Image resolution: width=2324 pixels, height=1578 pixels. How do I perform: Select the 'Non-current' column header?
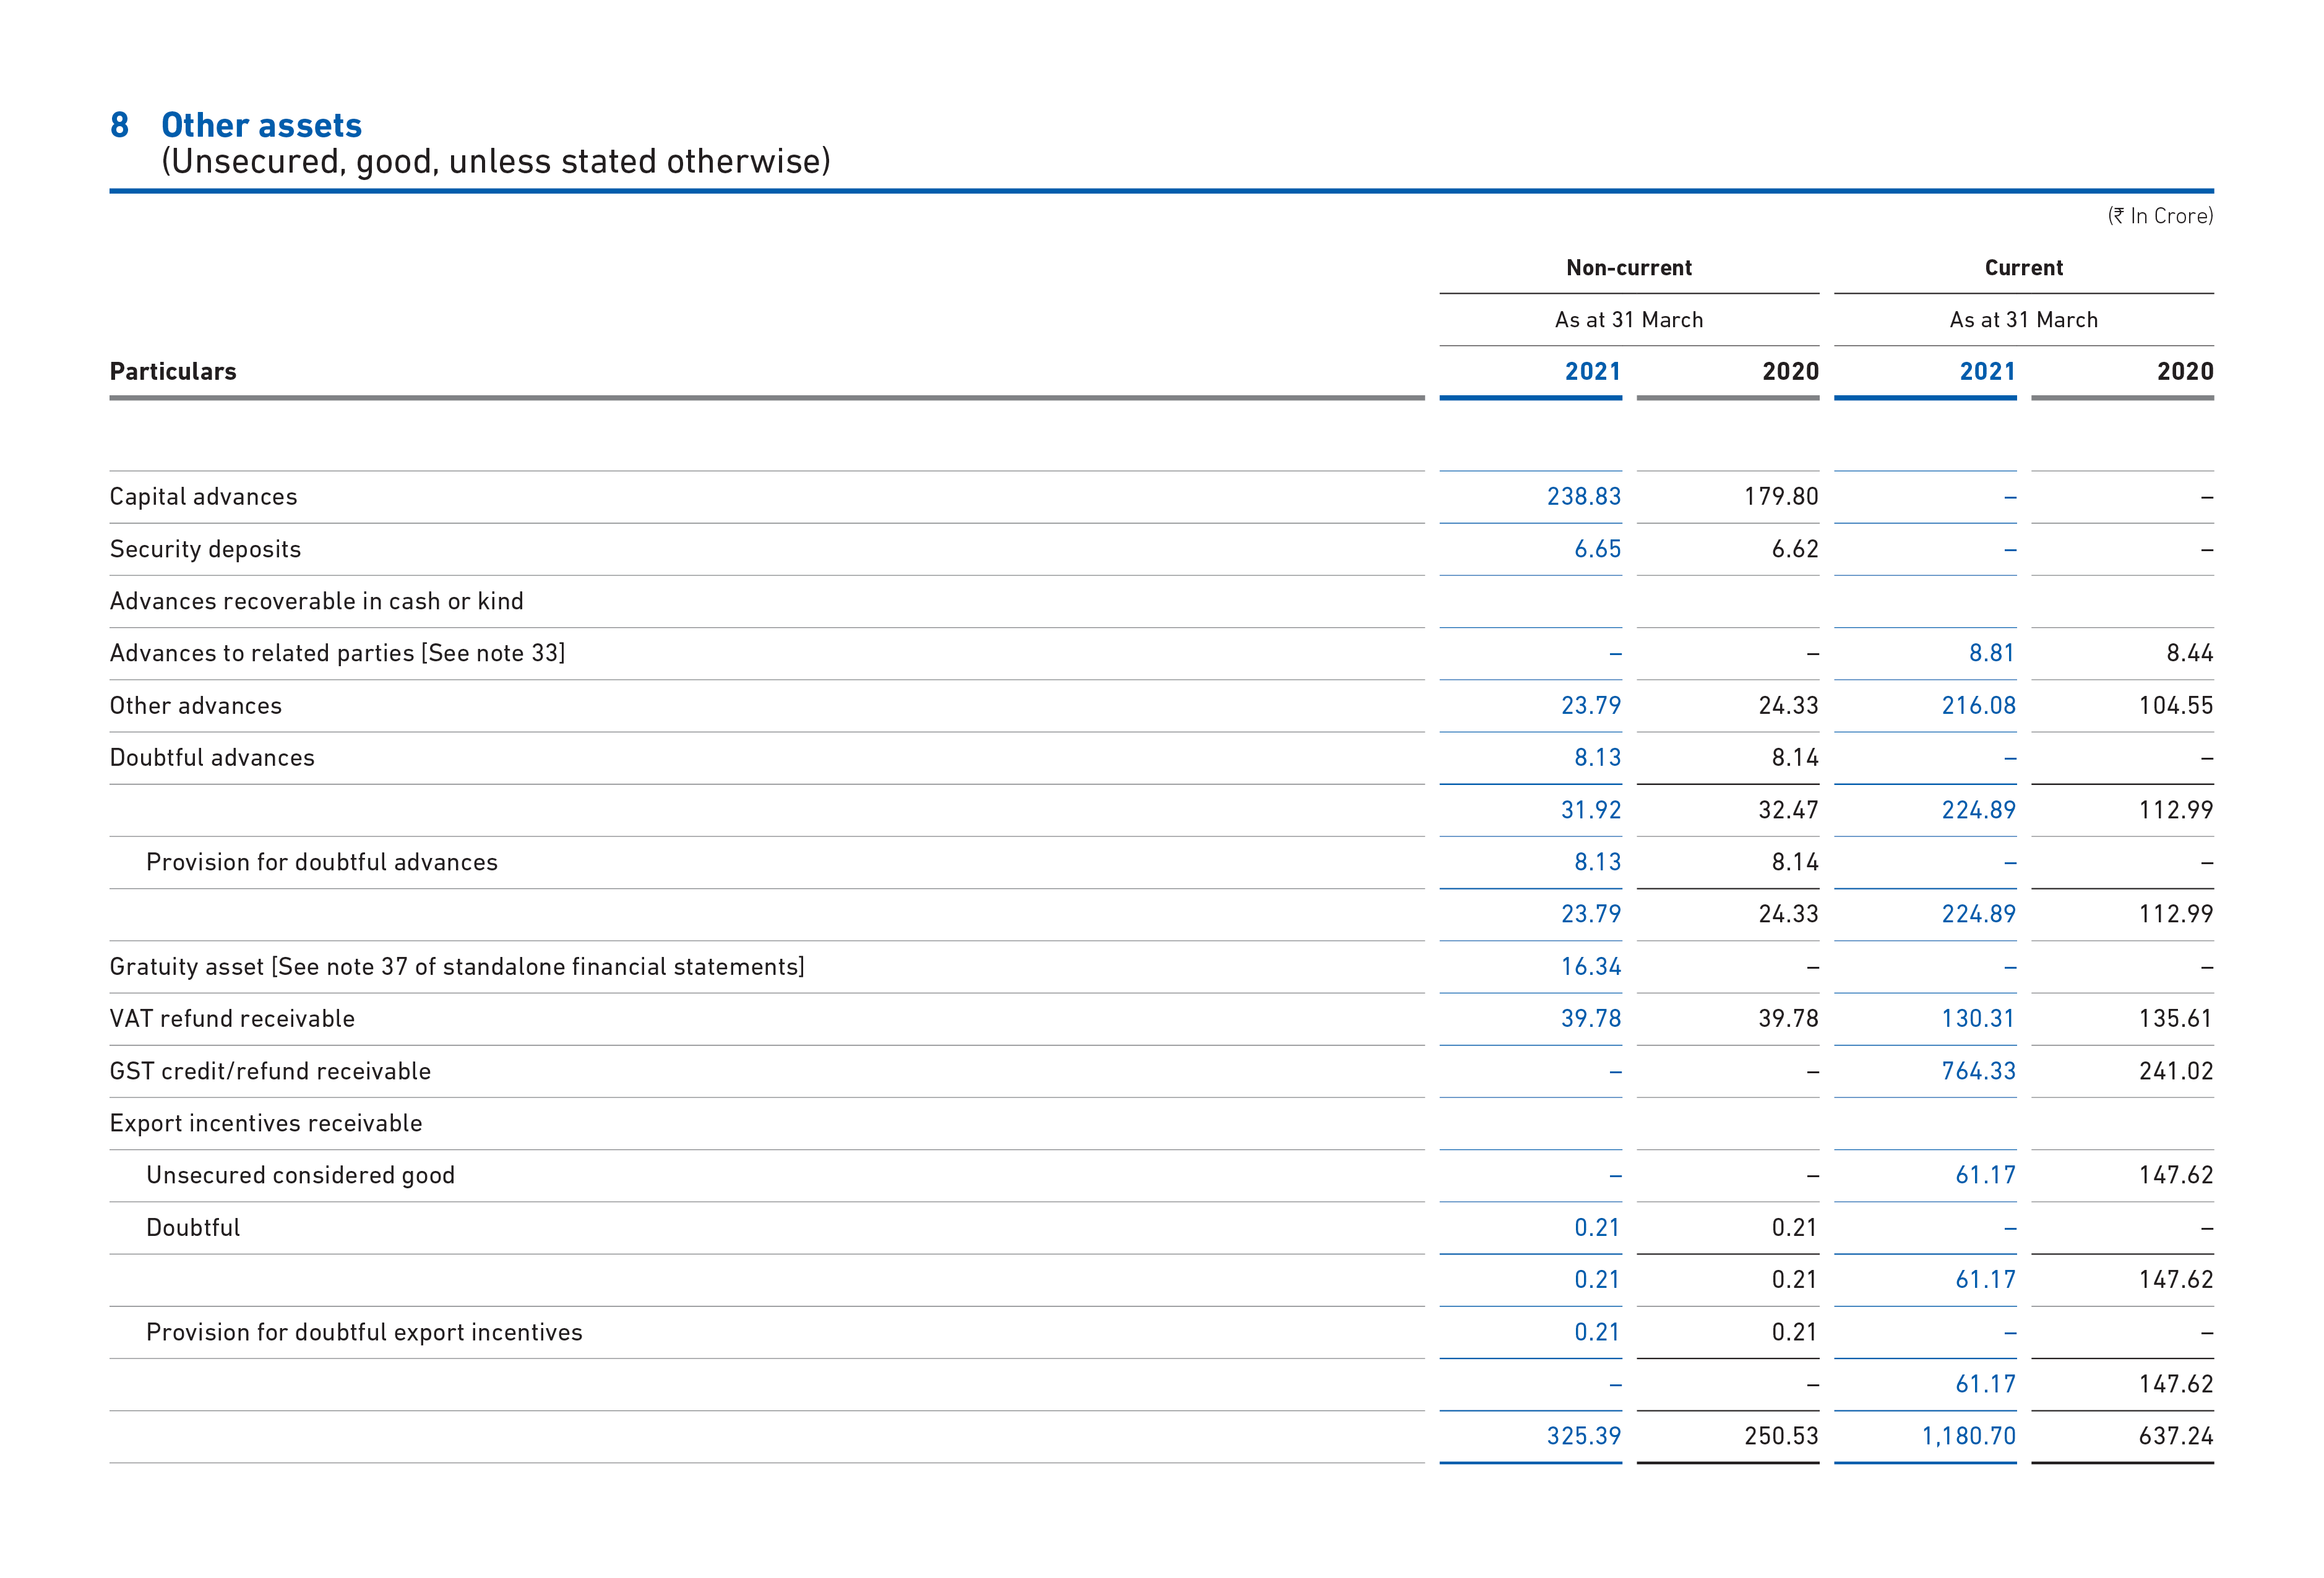[x=1629, y=268]
